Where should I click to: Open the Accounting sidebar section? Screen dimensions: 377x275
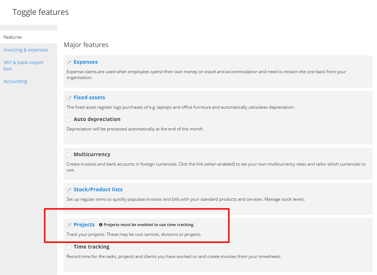[x=16, y=82]
